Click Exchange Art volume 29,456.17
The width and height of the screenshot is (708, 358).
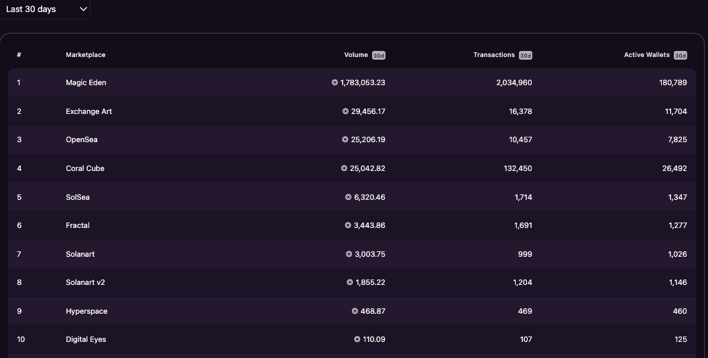pyautogui.click(x=368, y=111)
